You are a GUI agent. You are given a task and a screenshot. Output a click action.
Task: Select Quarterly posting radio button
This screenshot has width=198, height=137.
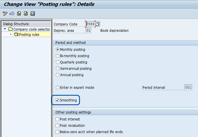(x=58, y=62)
